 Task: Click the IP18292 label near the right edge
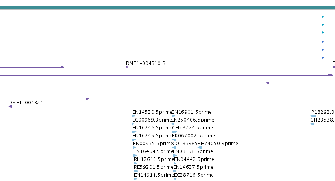click(x=322, y=112)
